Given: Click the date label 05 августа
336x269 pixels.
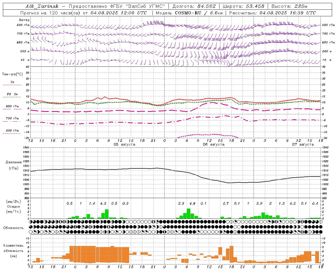Looking at the screenshot, I should 124,144.
